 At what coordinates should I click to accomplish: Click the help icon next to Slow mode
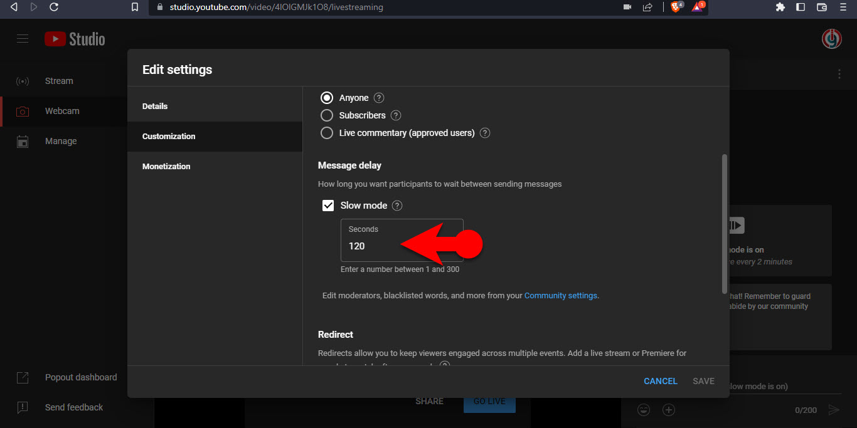click(397, 206)
